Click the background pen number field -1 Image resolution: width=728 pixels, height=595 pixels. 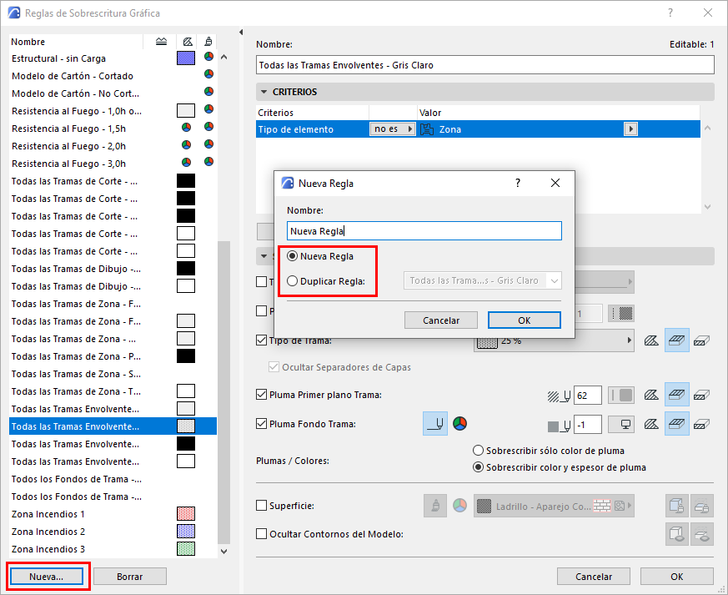(588, 424)
